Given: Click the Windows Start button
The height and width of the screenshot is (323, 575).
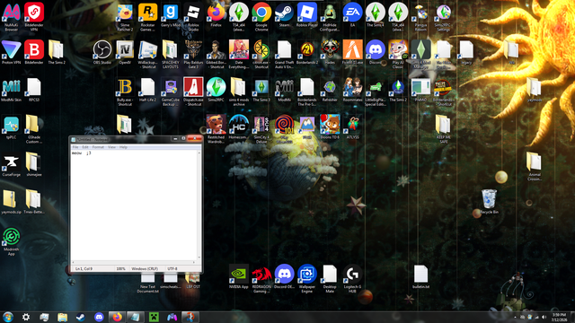Looking at the screenshot, I should point(8,317).
